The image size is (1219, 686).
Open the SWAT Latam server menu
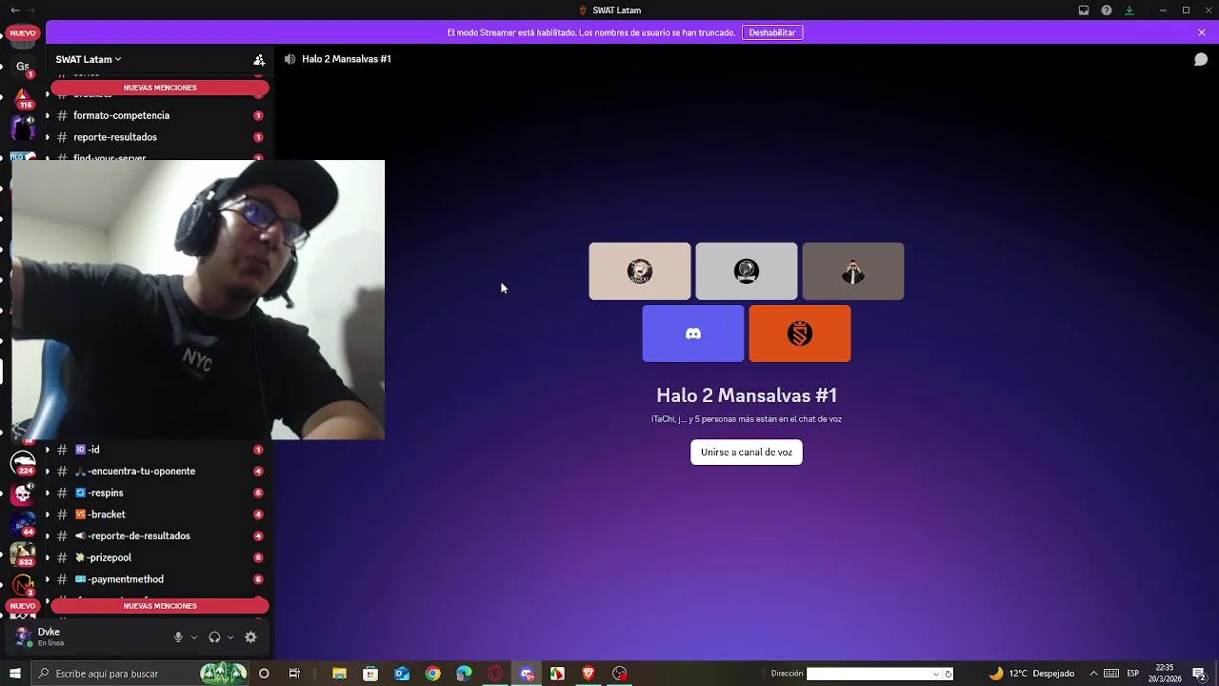point(89,59)
